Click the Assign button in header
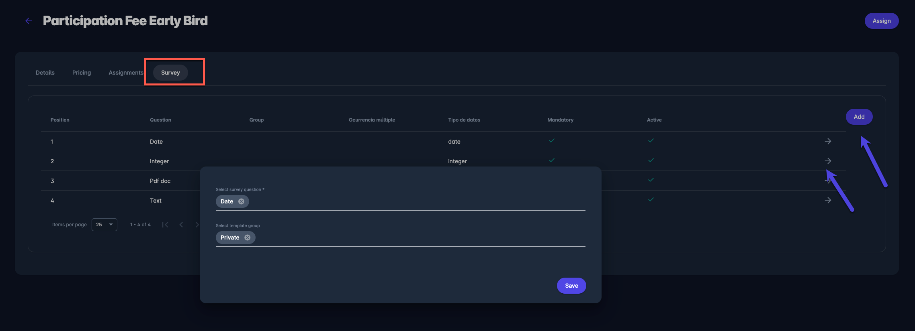This screenshot has width=915, height=331. point(881,21)
